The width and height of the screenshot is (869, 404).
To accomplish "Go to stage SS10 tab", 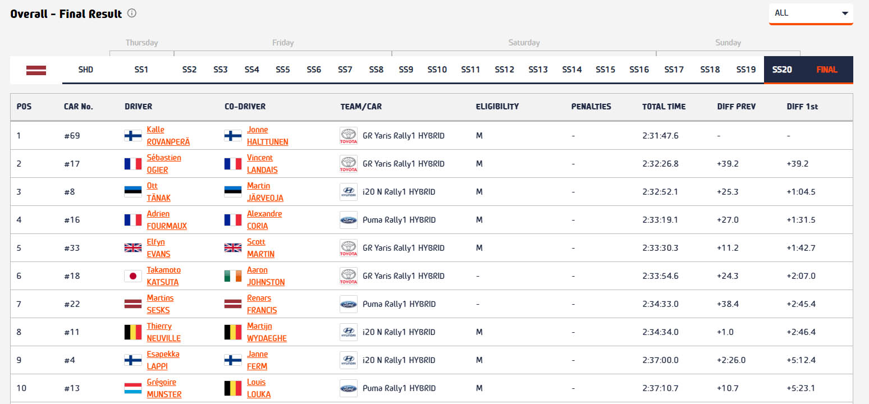I will click(x=437, y=70).
